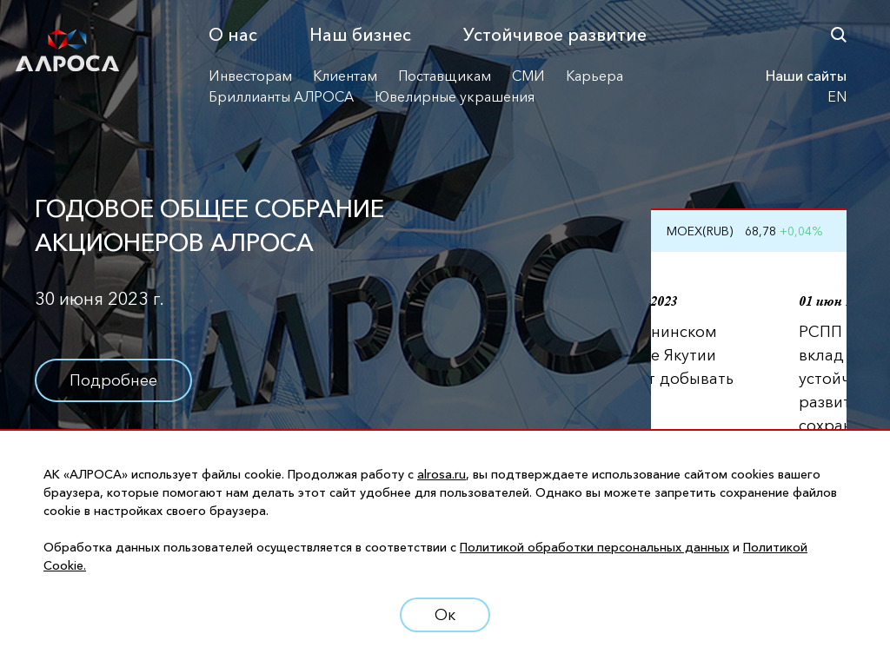Click the +0,04% stock change value
The height and width of the screenshot is (667, 890).
[800, 231]
